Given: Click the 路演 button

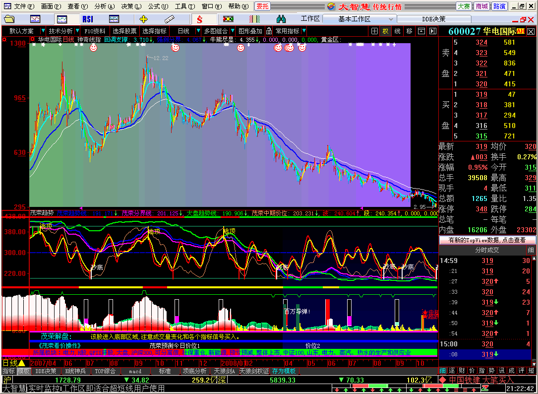Looking at the screenshot, I should 499,6.
